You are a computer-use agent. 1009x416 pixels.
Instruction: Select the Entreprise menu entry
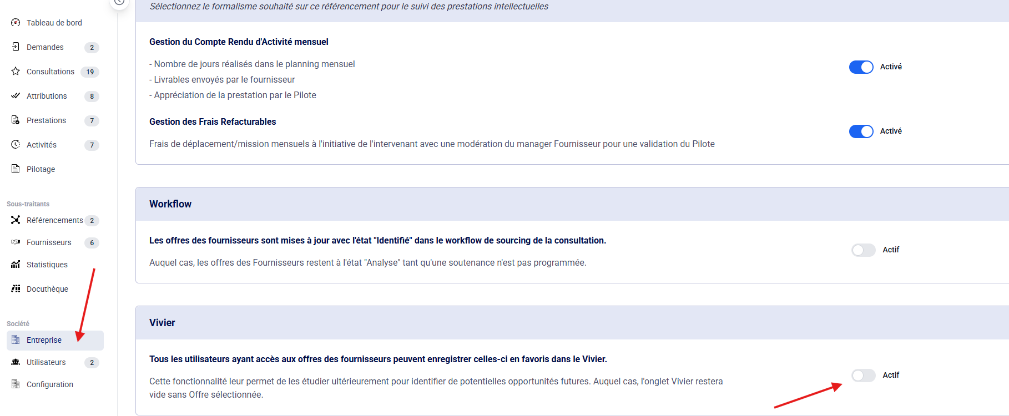(44, 340)
